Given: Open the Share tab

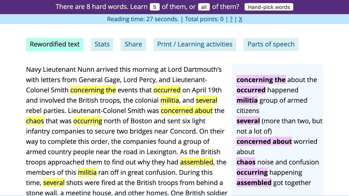Looking at the screenshot, I should [x=133, y=44].
